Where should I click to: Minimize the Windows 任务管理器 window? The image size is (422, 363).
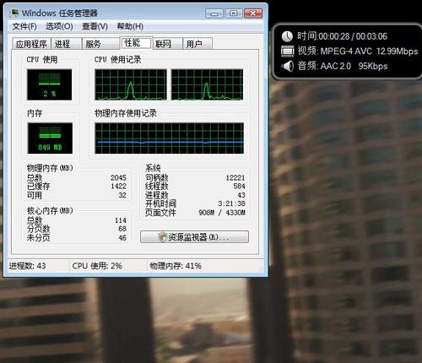(x=214, y=14)
